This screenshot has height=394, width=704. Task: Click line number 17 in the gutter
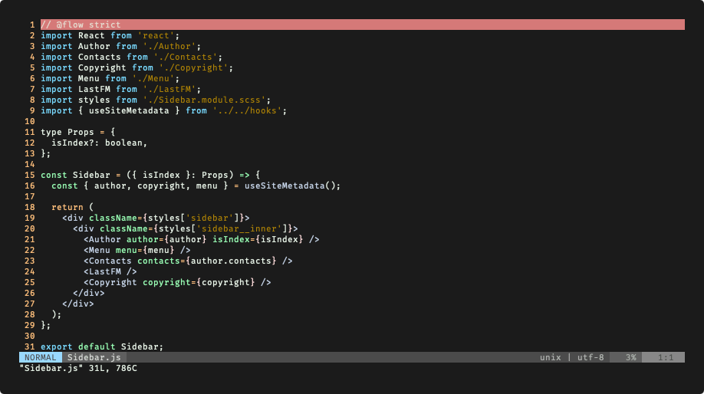click(x=30, y=196)
